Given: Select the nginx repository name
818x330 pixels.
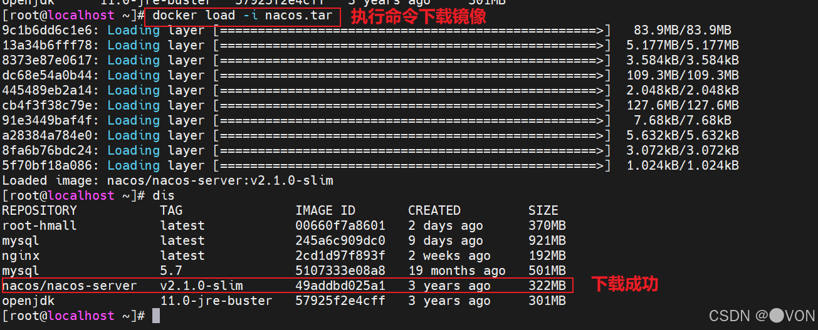Looking at the screenshot, I should pyautogui.click(x=21, y=255).
